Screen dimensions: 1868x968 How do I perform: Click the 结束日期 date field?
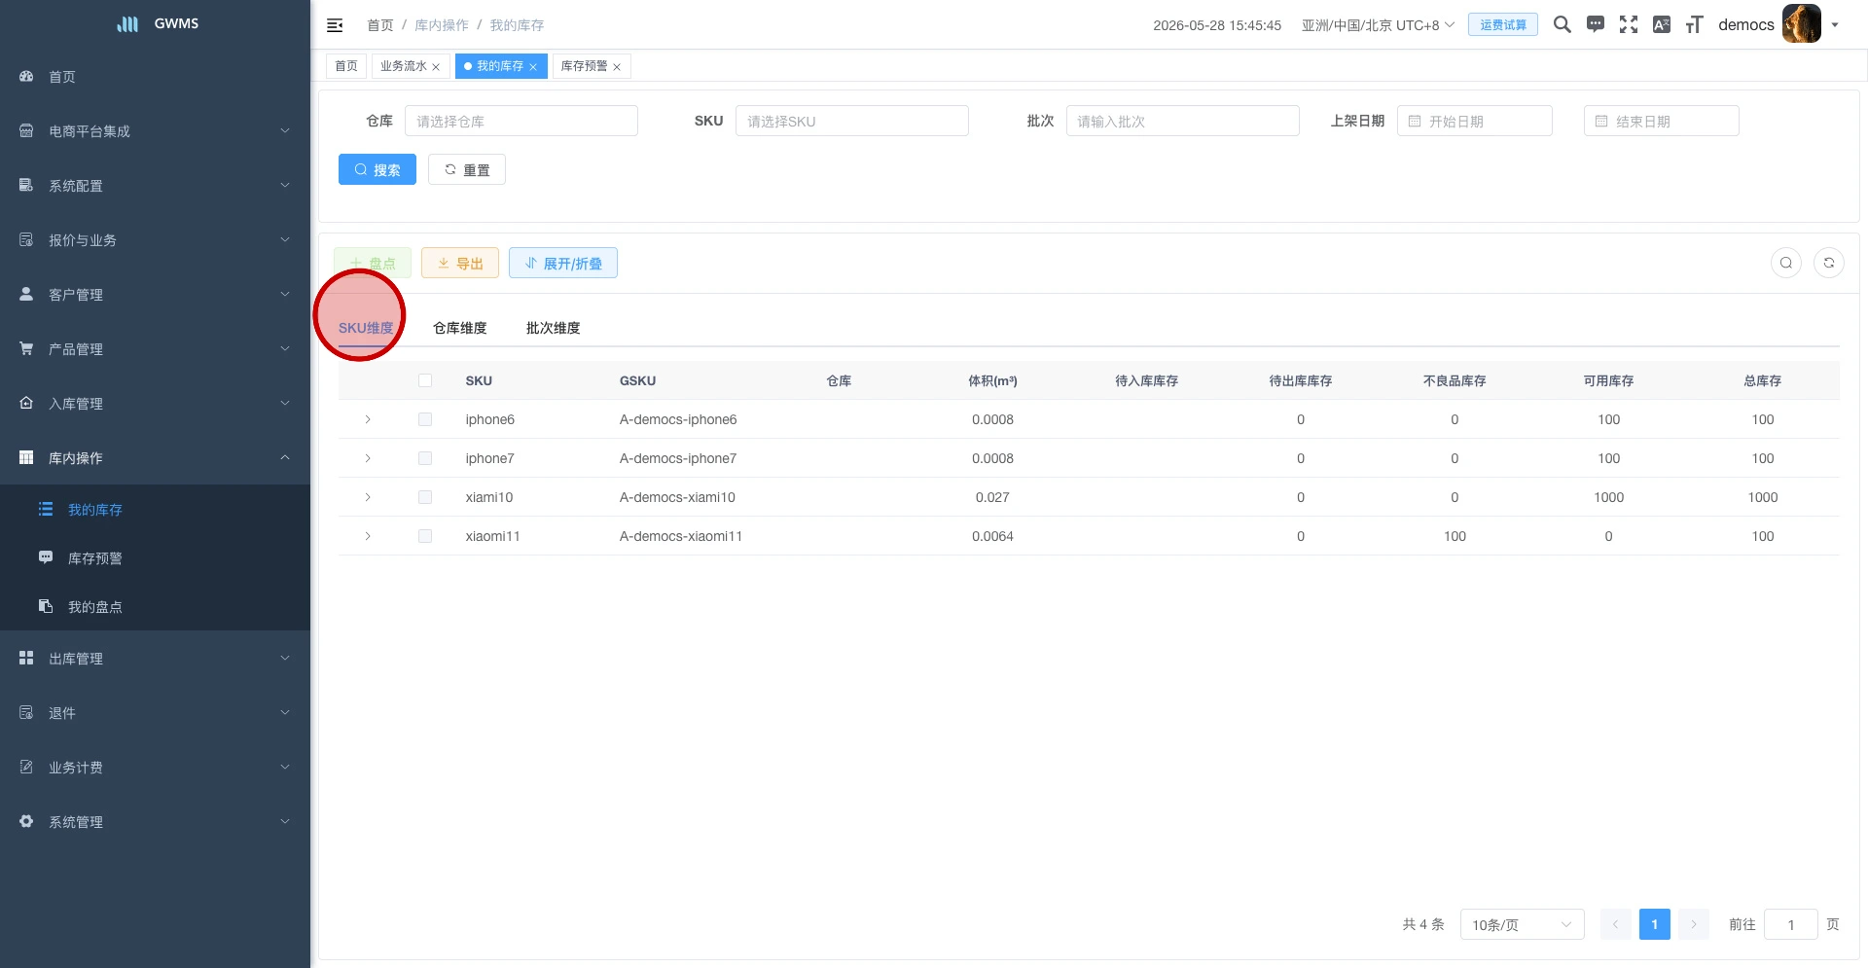click(1662, 121)
